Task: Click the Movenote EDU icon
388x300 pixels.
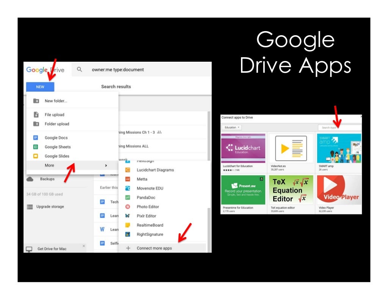Action: (128, 188)
